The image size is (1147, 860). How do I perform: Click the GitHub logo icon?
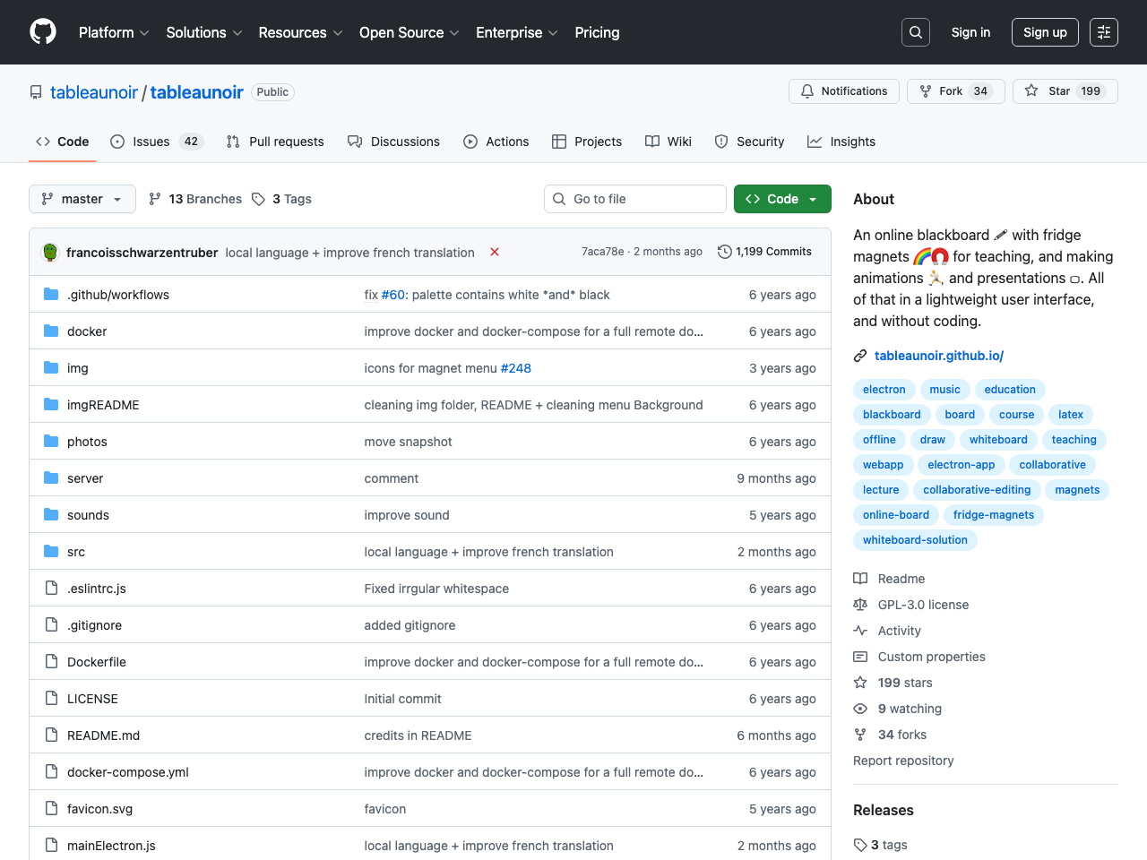tap(43, 32)
